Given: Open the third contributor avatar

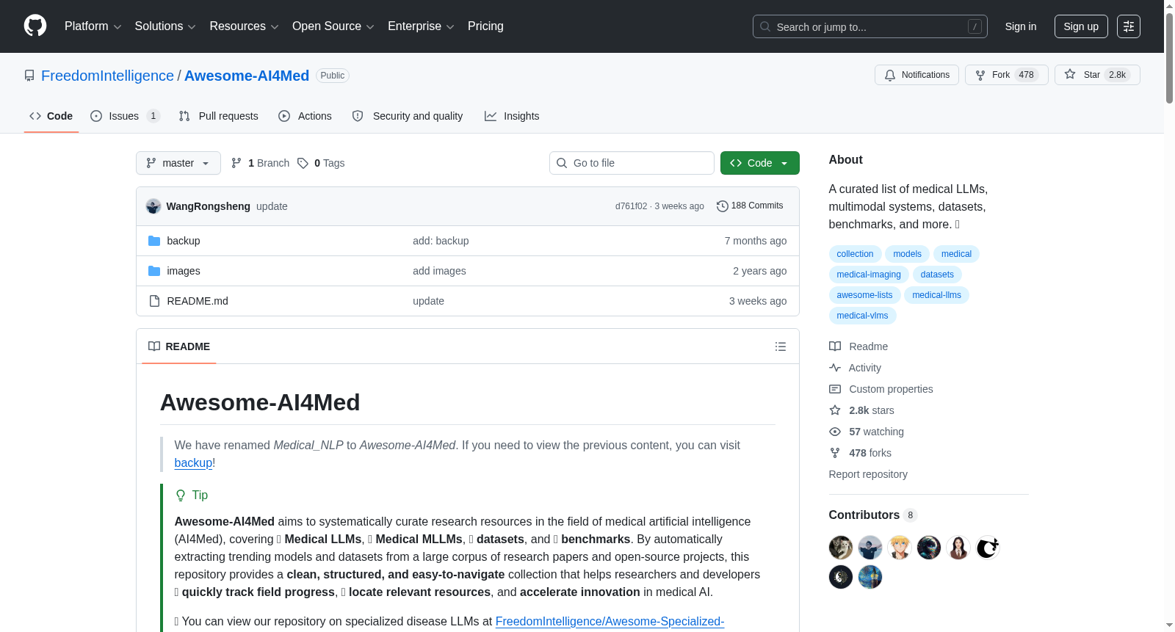Looking at the screenshot, I should (900, 548).
